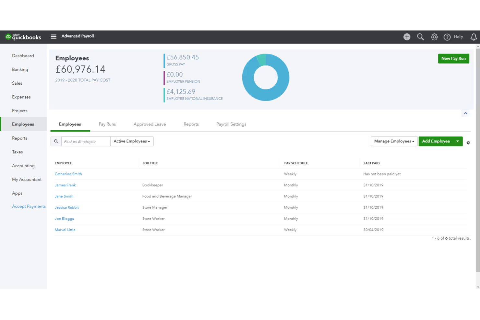Click the Add Employee button

(436, 141)
